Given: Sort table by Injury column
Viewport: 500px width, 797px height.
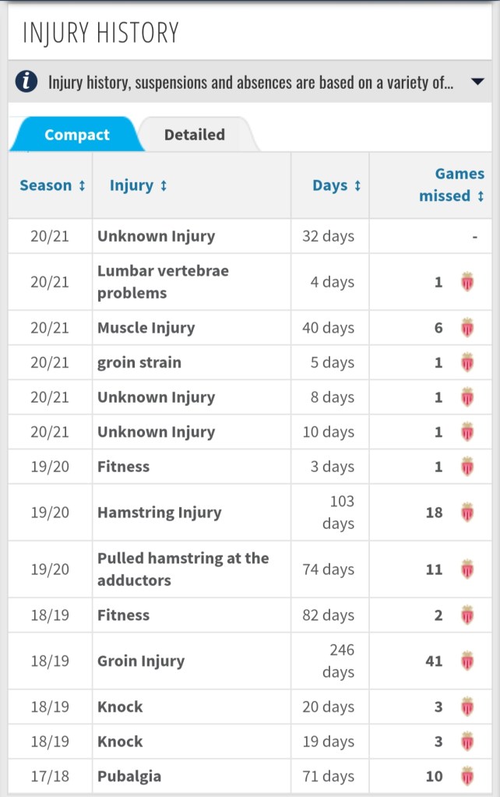Looking at the screenshot, I should pyautogui.click(x=139, y=185).
